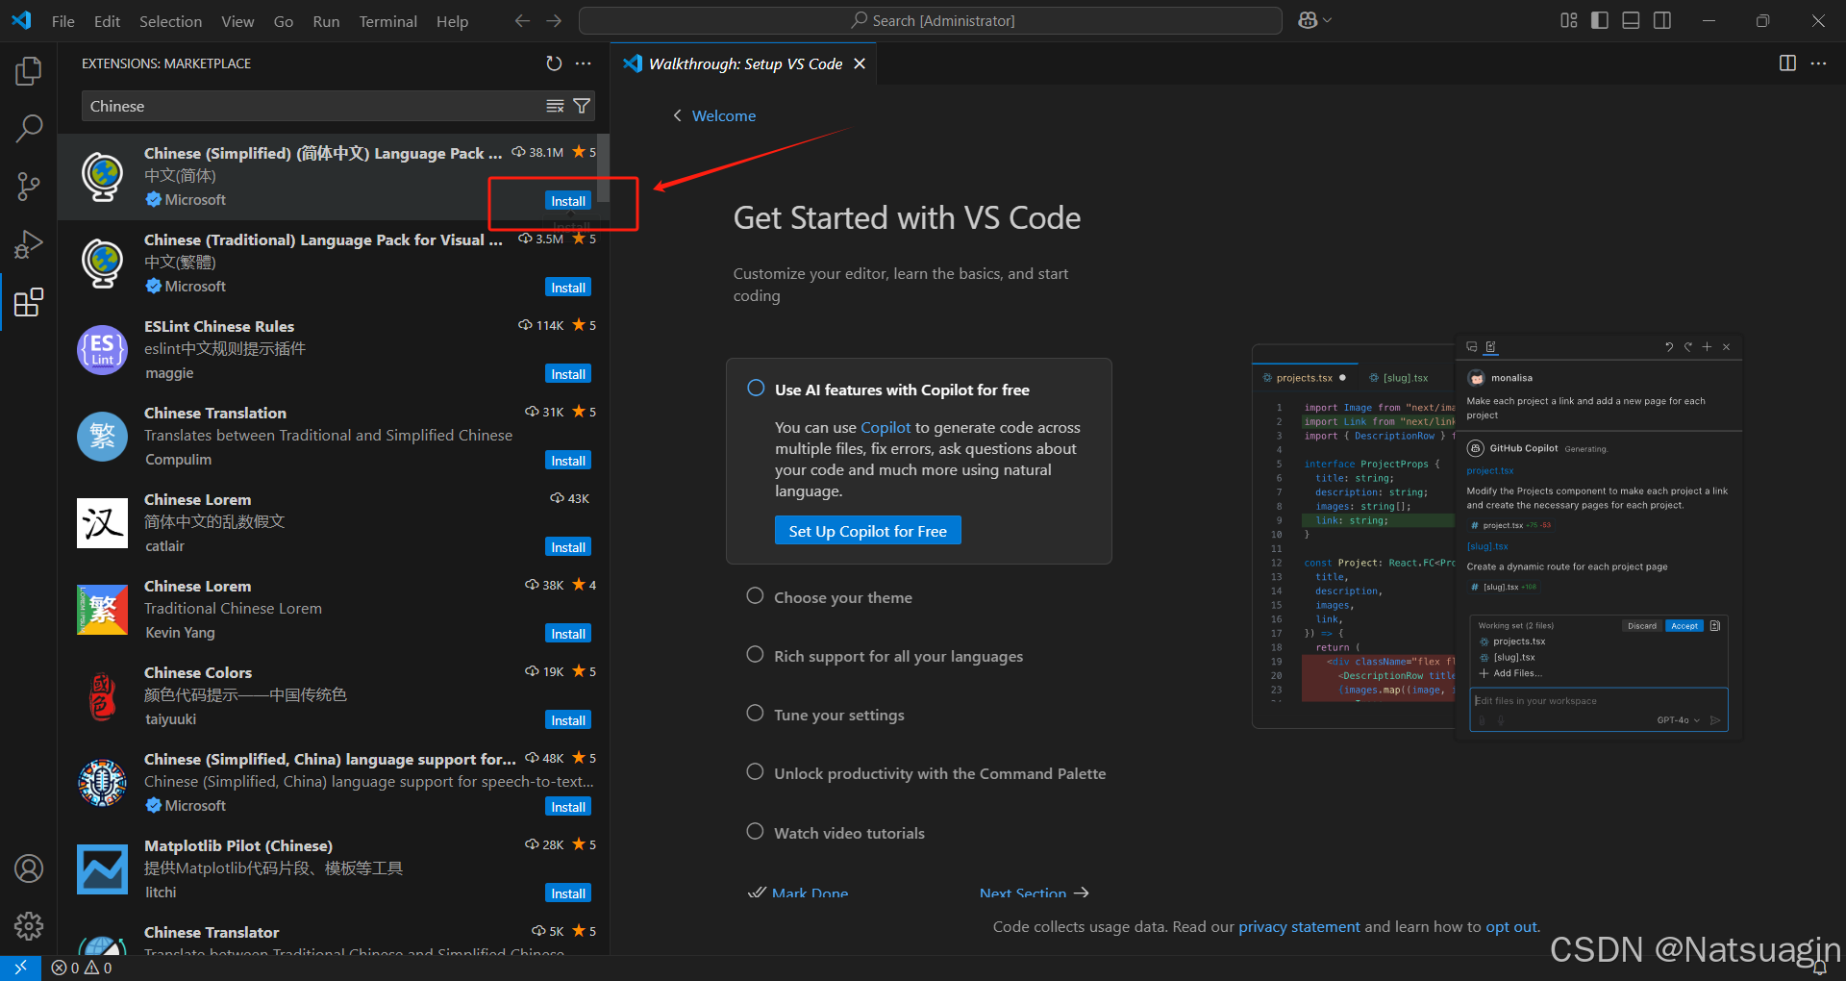The width and height of the screenshot is (1846, 981).
Task: Open the View menu
Action: [237, 21]
